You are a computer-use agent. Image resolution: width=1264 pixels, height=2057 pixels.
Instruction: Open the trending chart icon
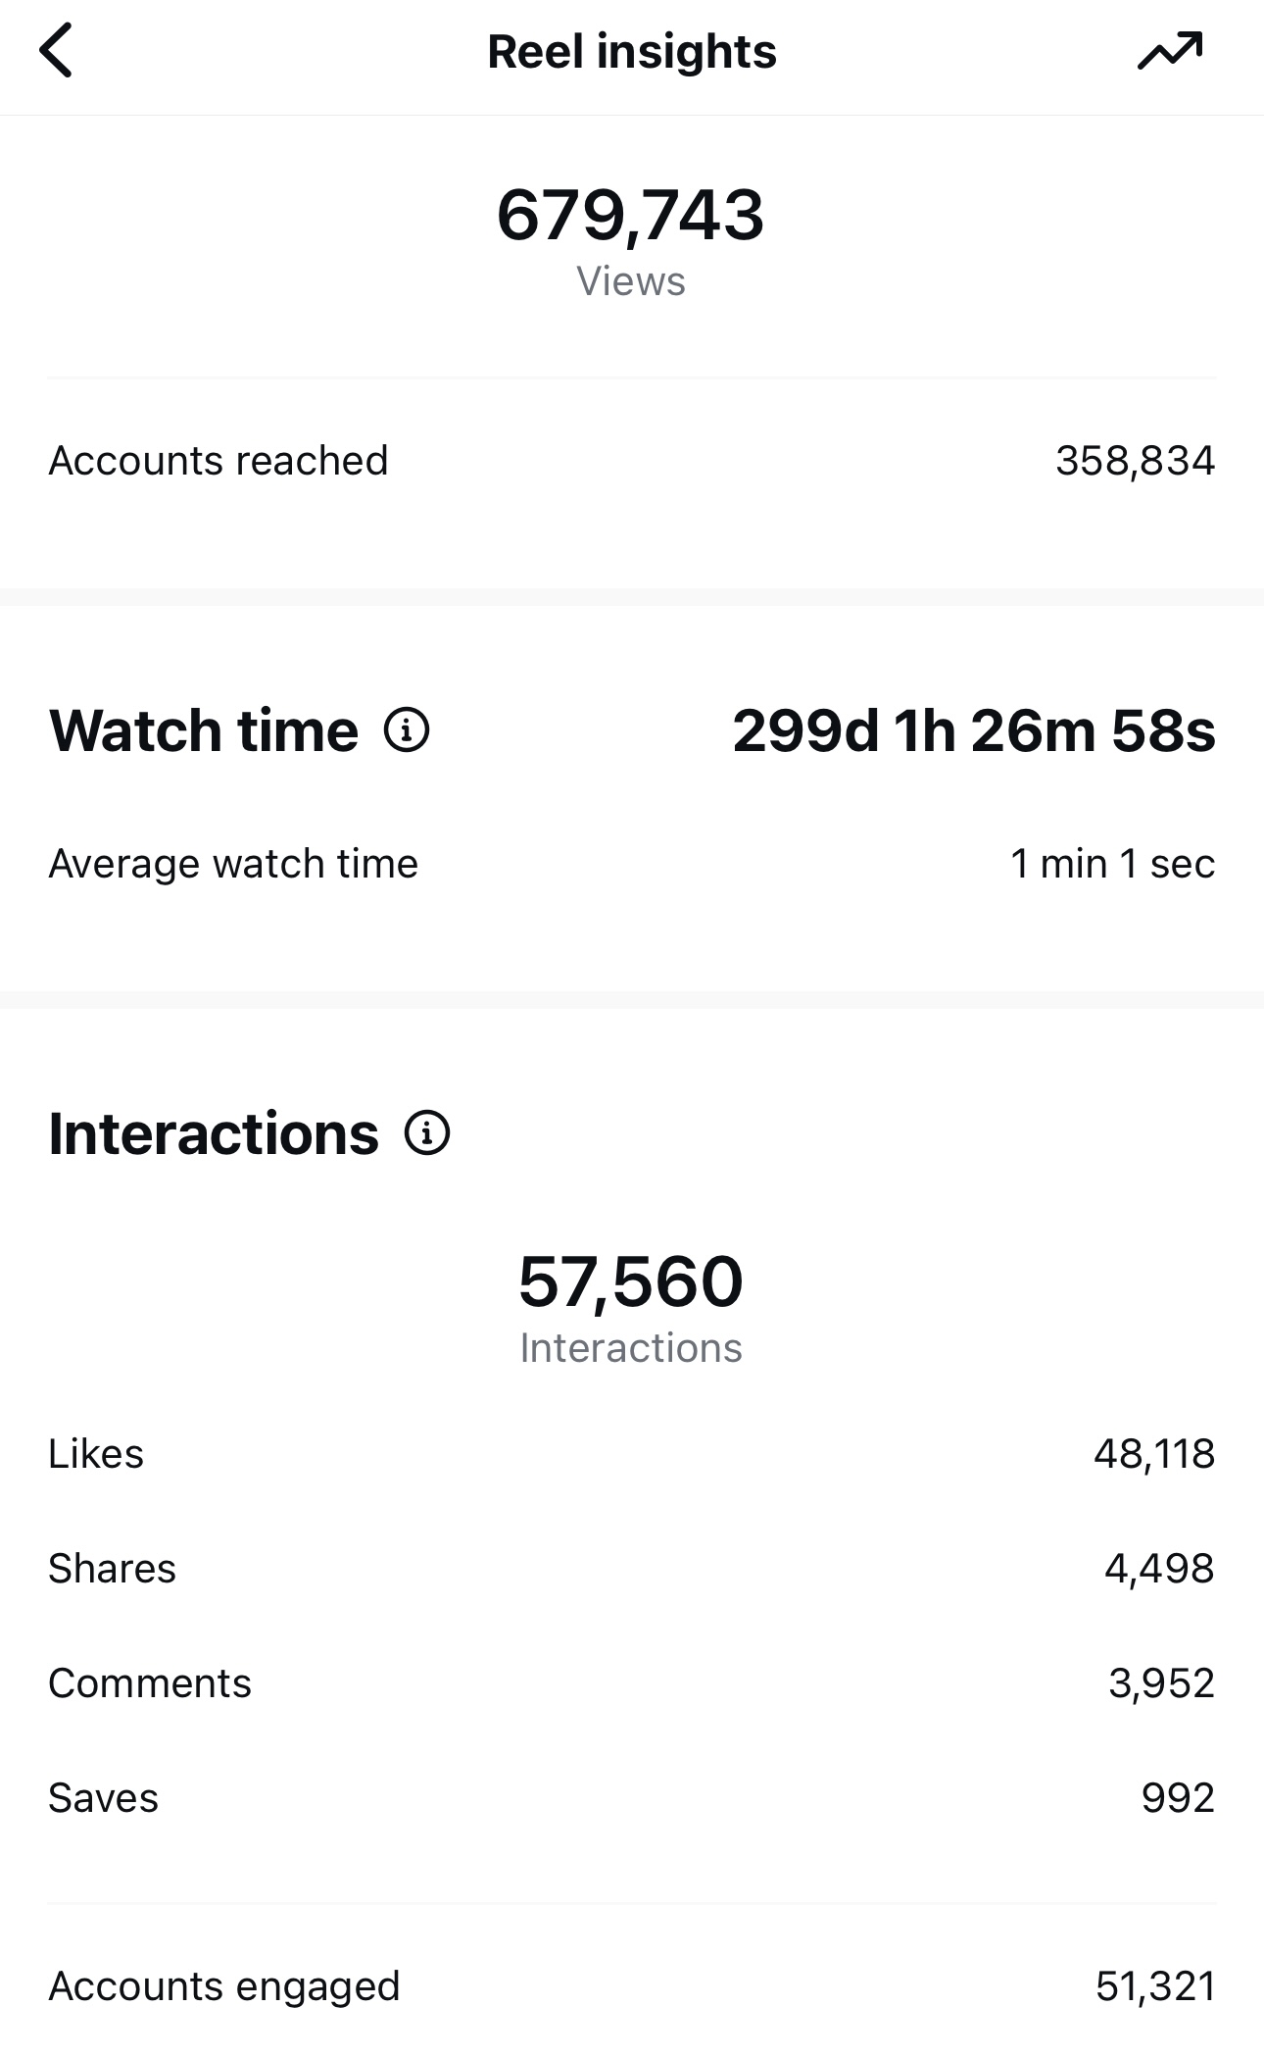click(x=1169, y=51)
